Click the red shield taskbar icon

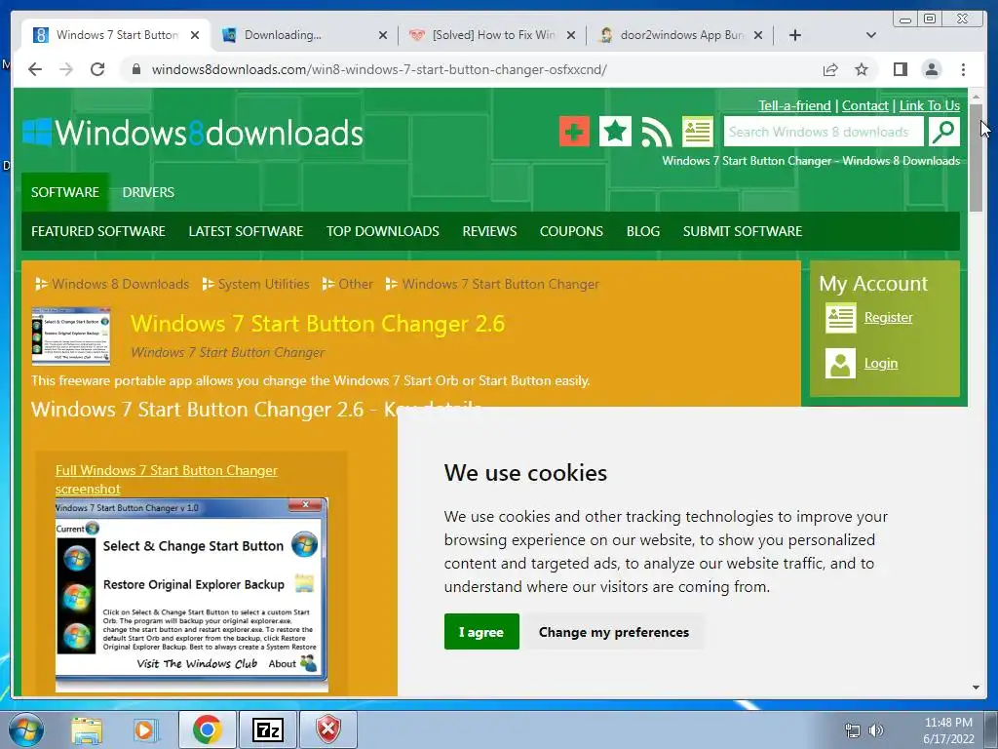[x=328, y=729]
